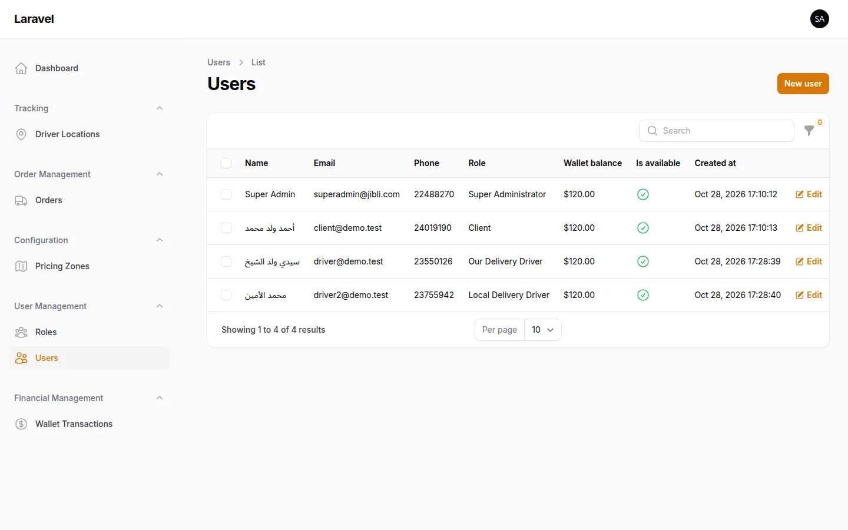The height and width of the screenshot is (530, 848).
Task: Click the Orders truck icon
Action: 21,200
